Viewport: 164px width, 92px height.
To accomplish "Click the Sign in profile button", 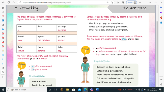I will (131, 3).
